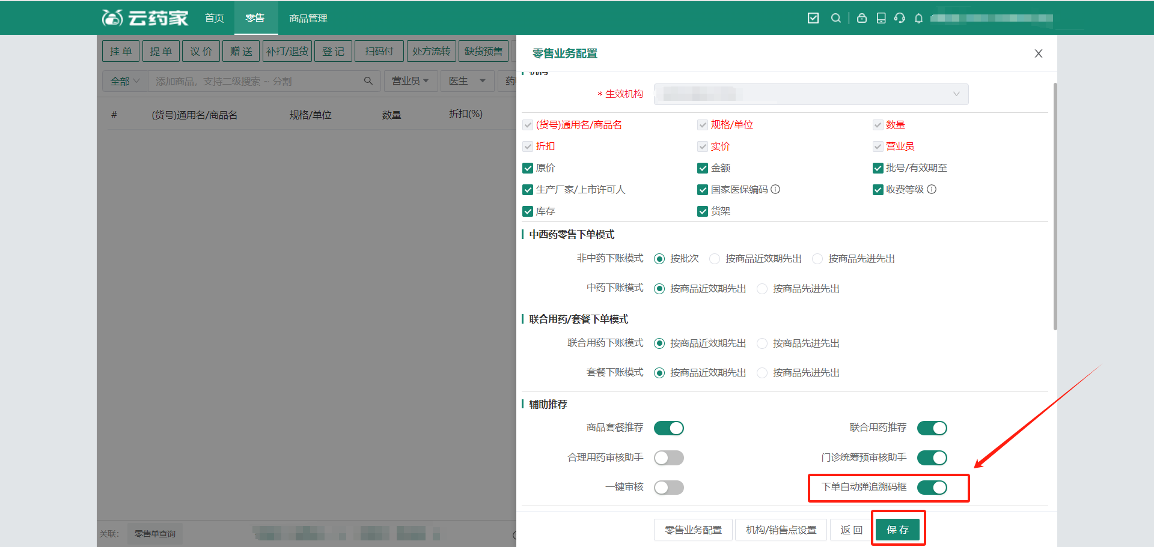
Task: Select 按商品先进先出 for 中药下账模式
Action: pyautogui.click(x=762, y=289)
